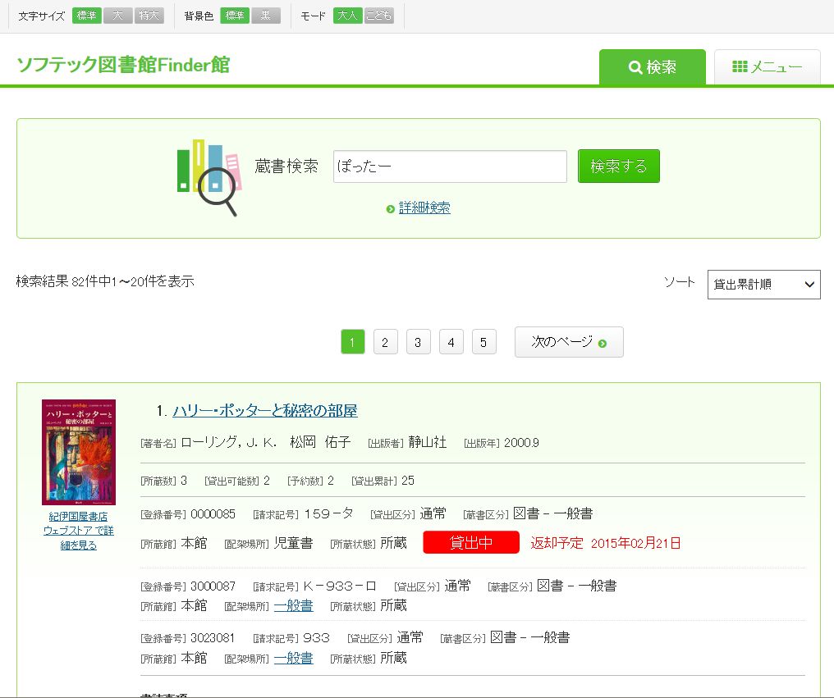Viewport: 834px width, 698px height.
Task: Click the 次のページ button
Action: pyautogui.click(x=569, y=342)
